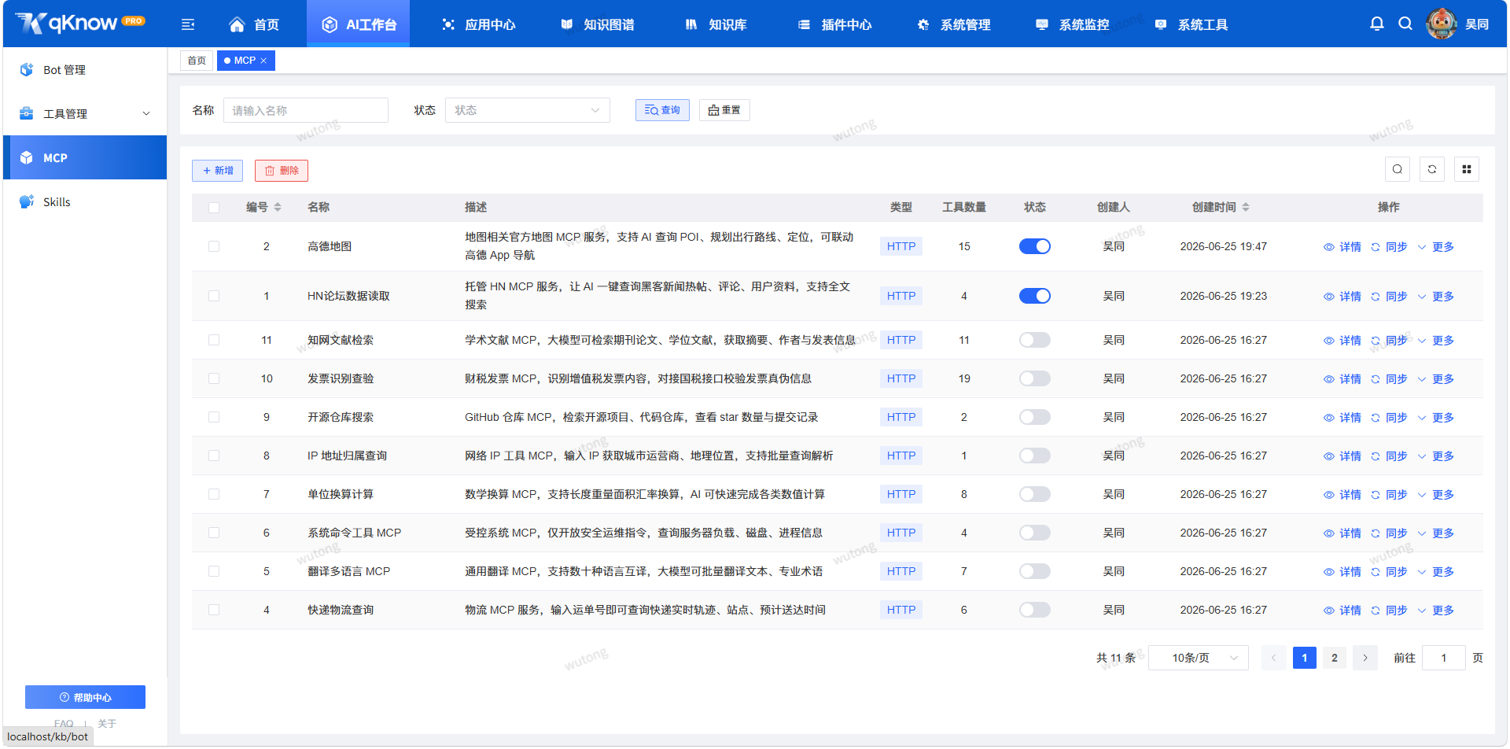This screenshot has width=1510, height=749.
Task: Open 更多 menu for 知网文献检索
Action: 1436,341
